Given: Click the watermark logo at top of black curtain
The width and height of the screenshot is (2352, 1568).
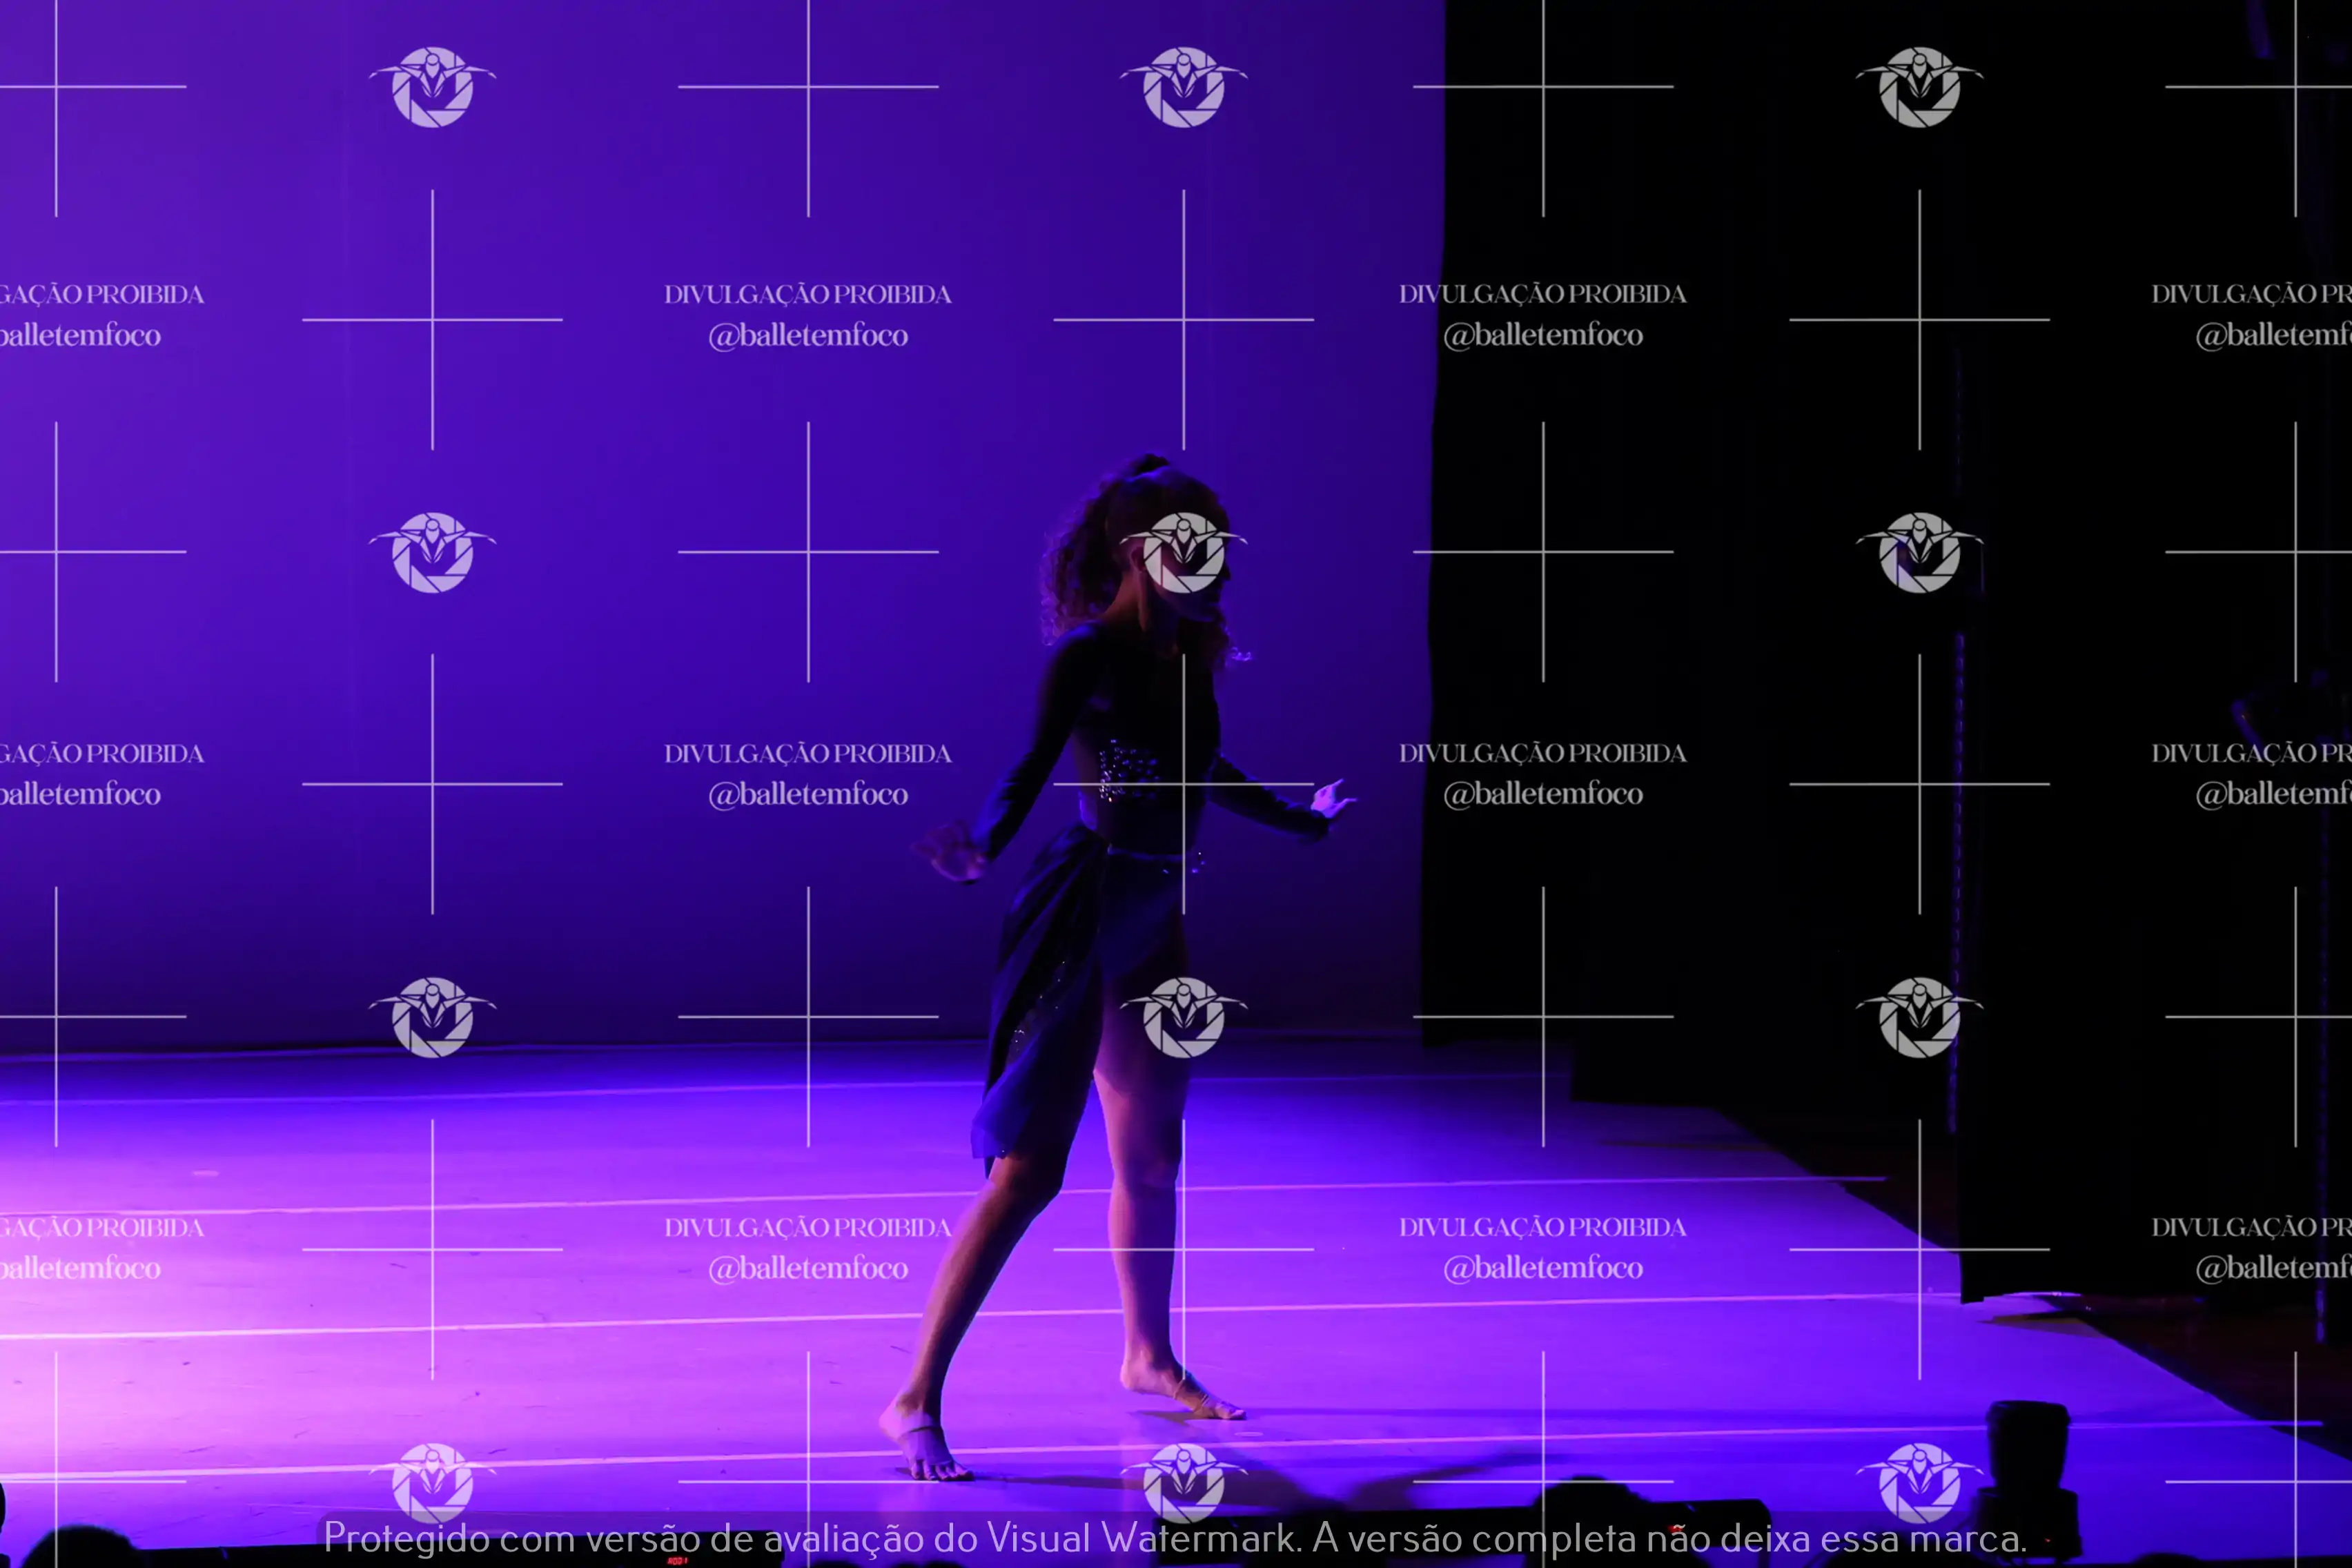Looking at the screenshot, I should [x=1919, y=87].
